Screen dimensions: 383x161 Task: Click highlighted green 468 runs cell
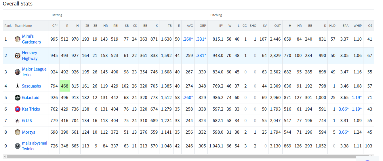(65, 86)
